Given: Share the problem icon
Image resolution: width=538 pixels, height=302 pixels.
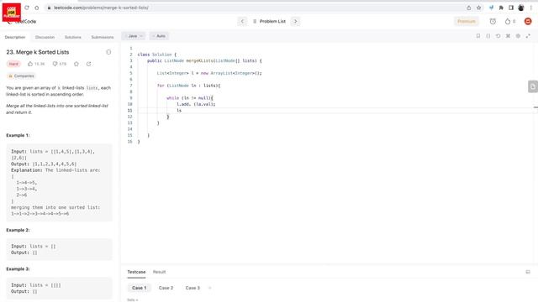Looking at the screenshot, I should coord(88,64).
